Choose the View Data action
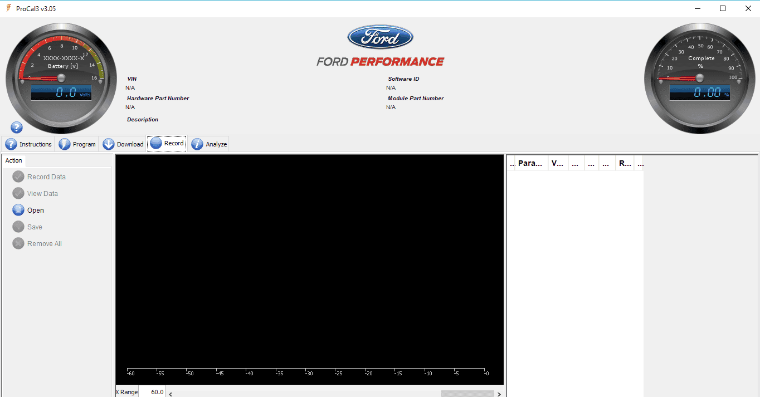This screenshot has height=397, width=760. [35, 194]
